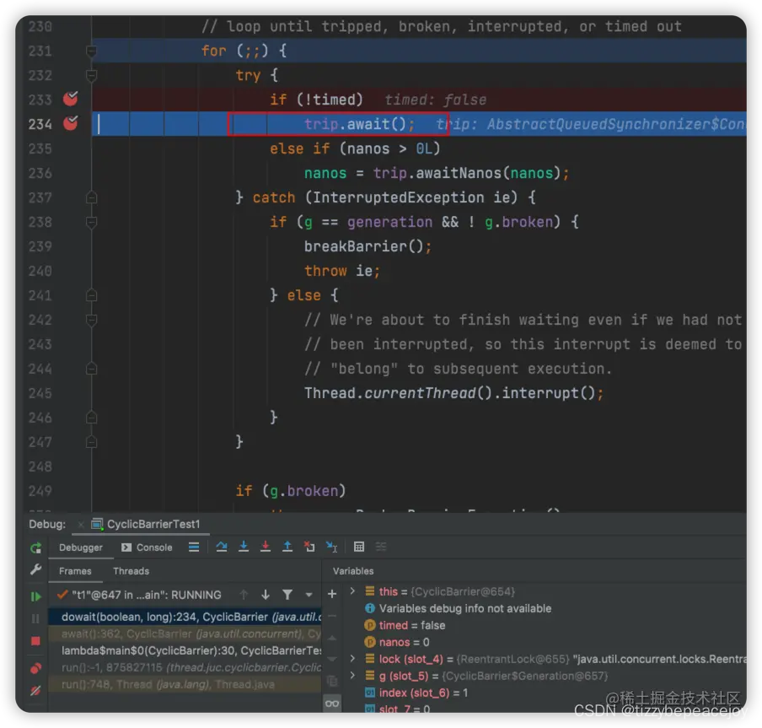762x728 pixels.
Task: Step Out of current method
Action: point(287,547)
